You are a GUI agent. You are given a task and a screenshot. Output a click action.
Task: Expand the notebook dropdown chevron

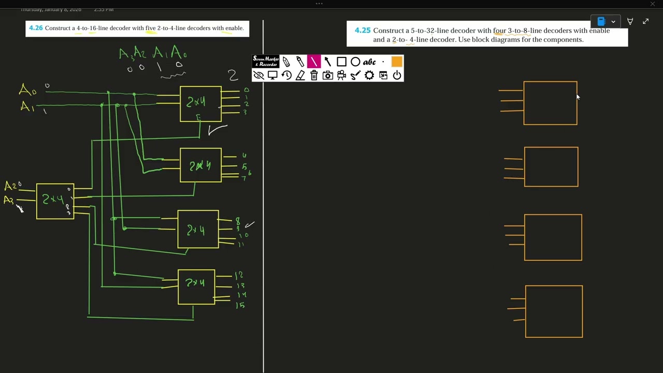613,22
